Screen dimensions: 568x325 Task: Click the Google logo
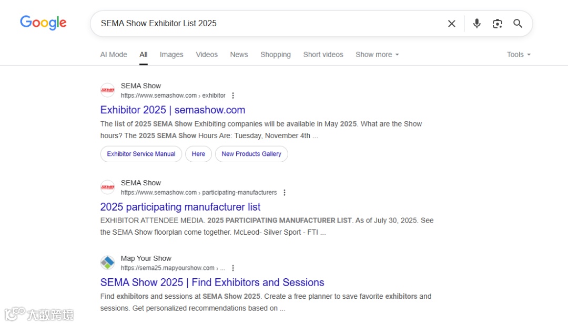pos(43,23)
